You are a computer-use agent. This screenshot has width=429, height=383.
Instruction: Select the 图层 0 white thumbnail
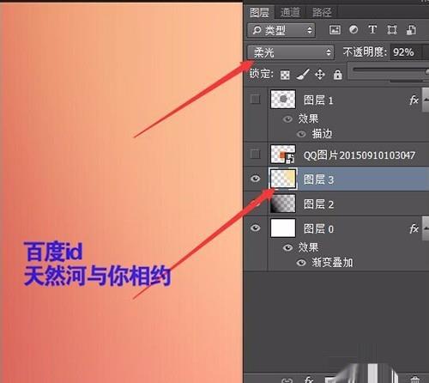click(x=283, y=228)
